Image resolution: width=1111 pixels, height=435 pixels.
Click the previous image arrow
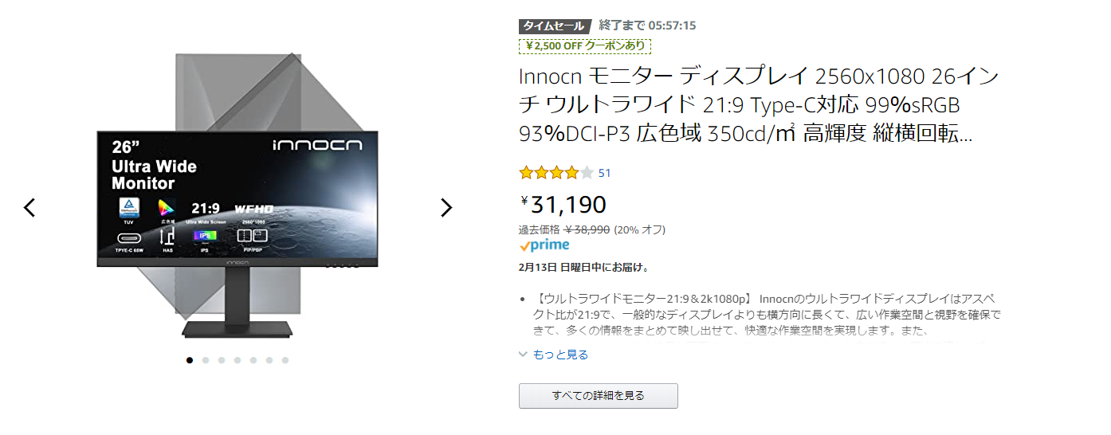(29, 208)
